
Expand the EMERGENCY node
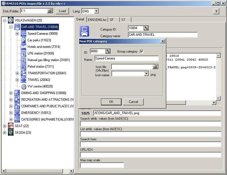11,113
